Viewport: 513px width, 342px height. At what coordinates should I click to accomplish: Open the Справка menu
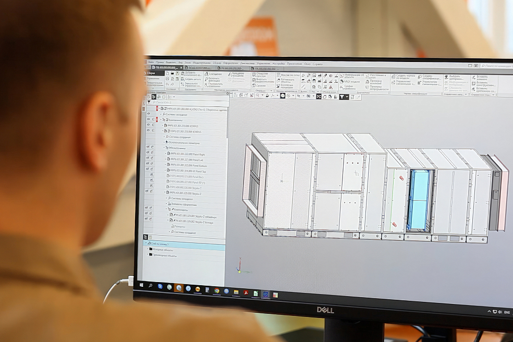coord(317,64)
